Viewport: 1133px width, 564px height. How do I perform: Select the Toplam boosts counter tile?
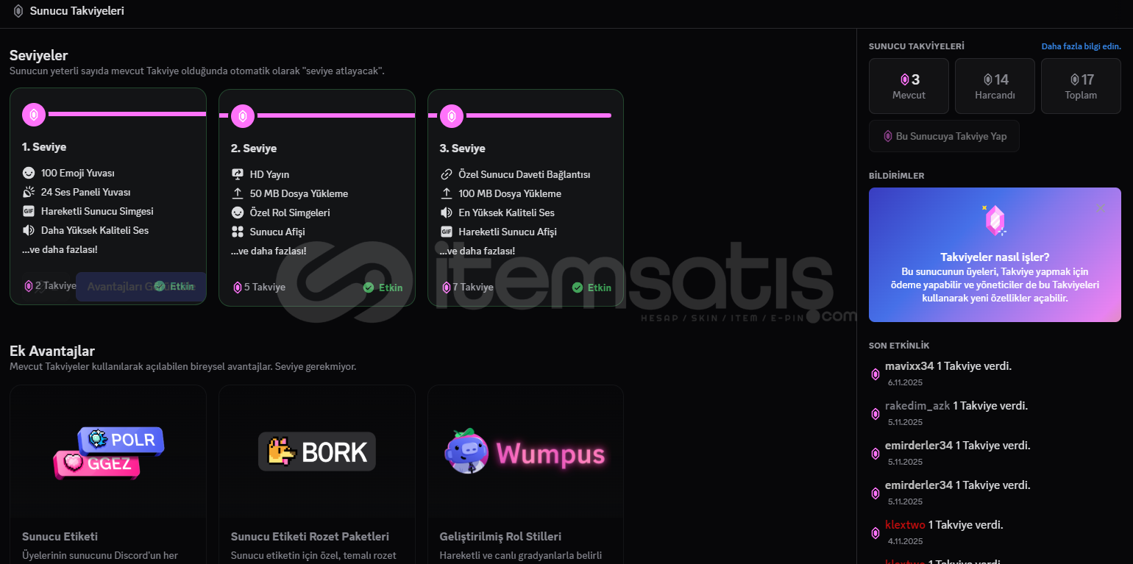pos(1081,86)
